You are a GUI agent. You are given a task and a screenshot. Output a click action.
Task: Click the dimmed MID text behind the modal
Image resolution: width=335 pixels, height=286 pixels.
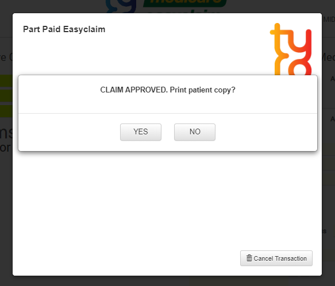pyautogui.click(x=329, y=20)
